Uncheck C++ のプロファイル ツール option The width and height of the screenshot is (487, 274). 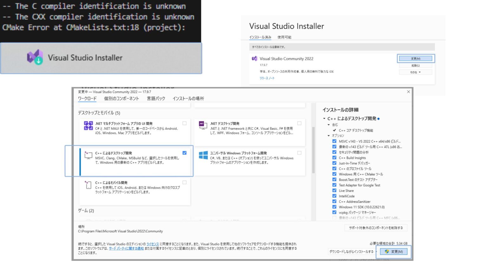point(334,168)
